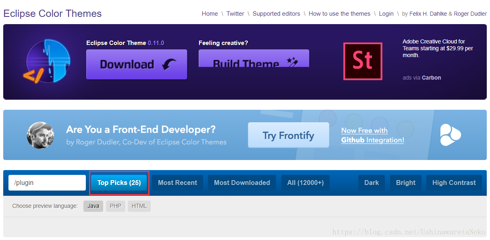Switch to Most Downloaded tab
490x240 pixels.
(x=242, y=183)
